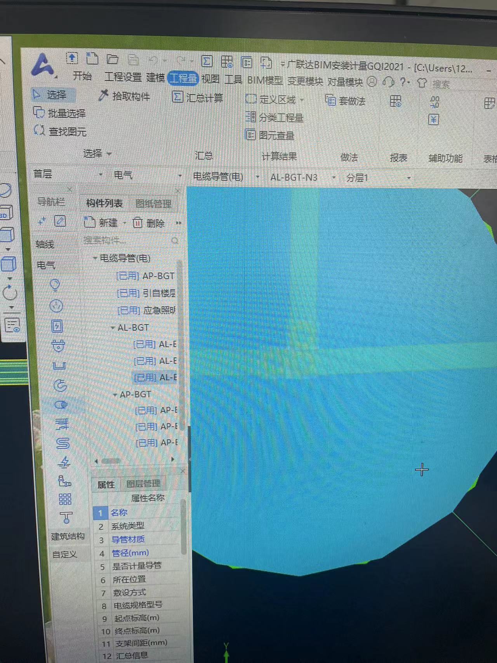Viewport: 497px width, 663px height.
Task: Select the [已用] 引自楼层 tree item
Action: [x=146, y=293]
